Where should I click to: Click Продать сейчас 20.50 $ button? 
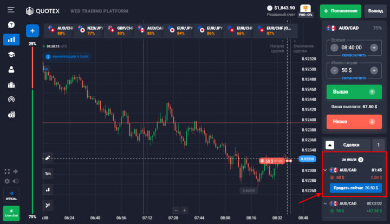click(x=356, y=187)
